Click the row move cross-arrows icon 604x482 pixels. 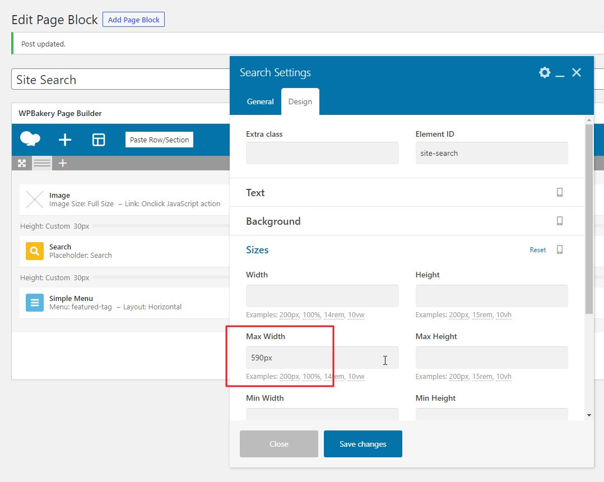22,163
